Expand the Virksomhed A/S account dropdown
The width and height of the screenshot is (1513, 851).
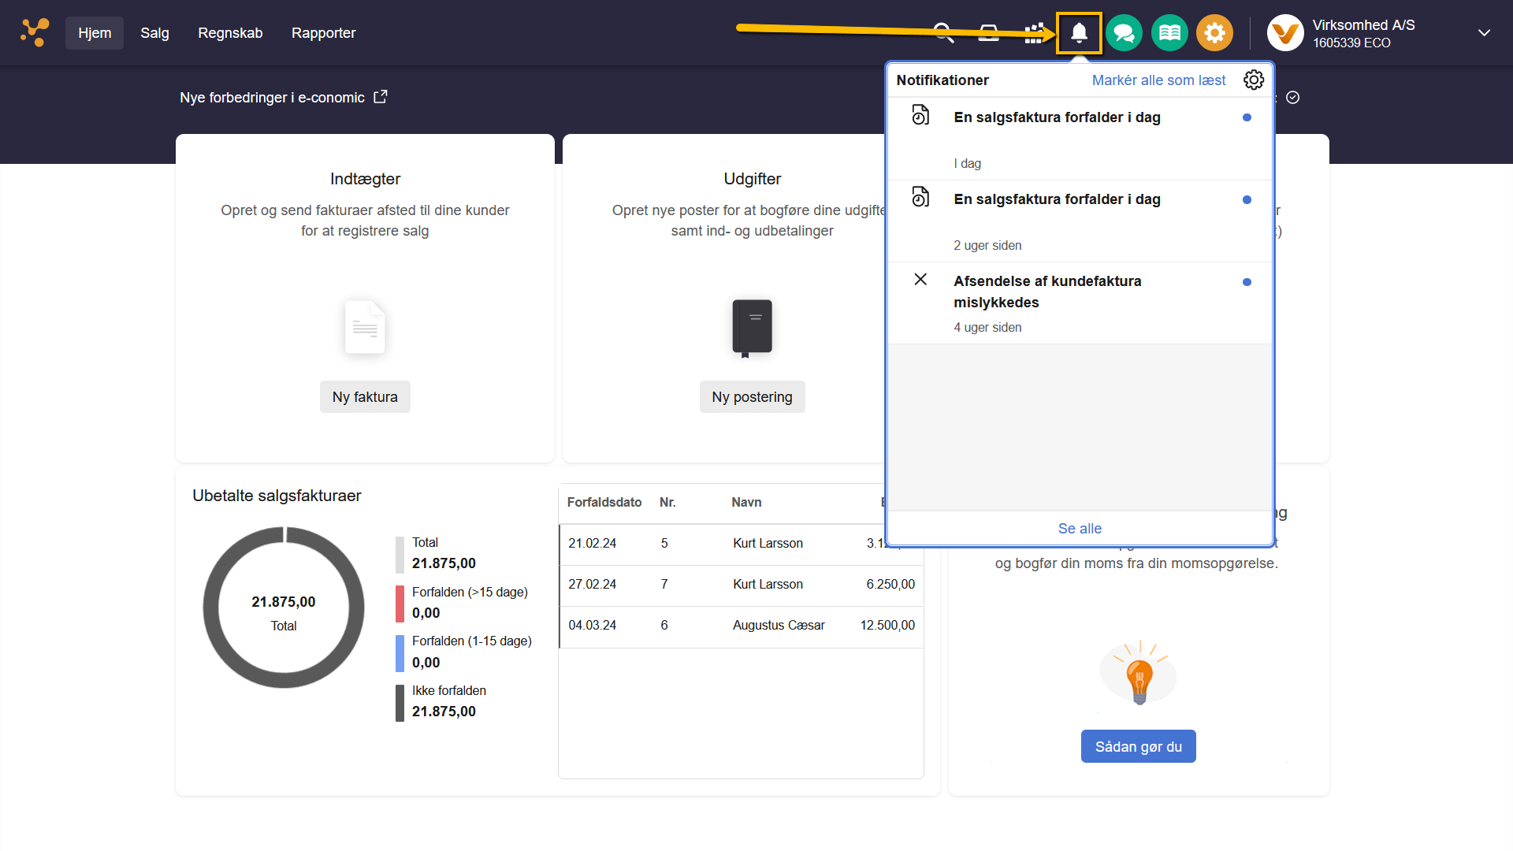coord(1484,33)
